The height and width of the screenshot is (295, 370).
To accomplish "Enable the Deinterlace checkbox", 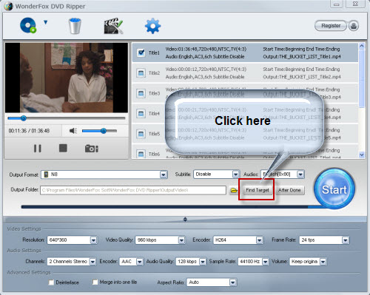I will (x=51, y=282).
